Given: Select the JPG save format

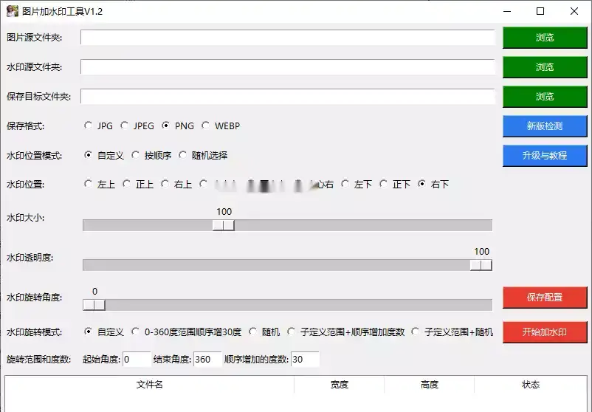Looking at the screenshot, I should pos(89,126).
